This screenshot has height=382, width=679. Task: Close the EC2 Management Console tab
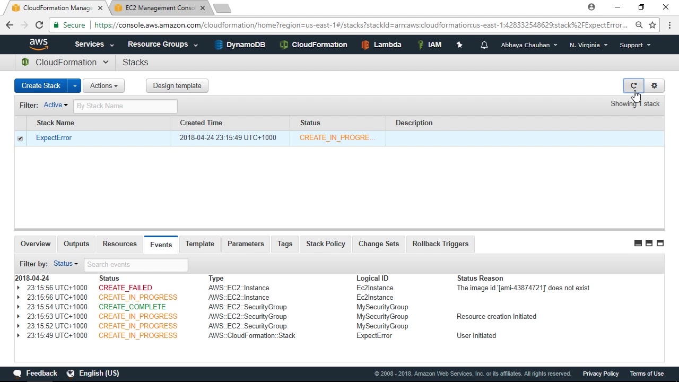203,8
